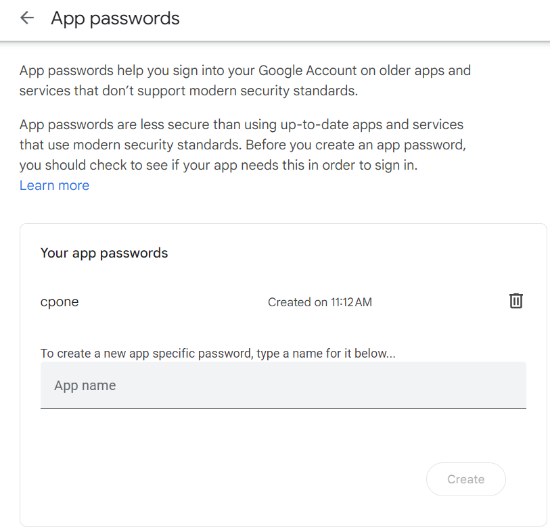This screenshot has height=530, width=550.
Task: Click the Create button
Action: pyautogui.click(x=466, y=479)
